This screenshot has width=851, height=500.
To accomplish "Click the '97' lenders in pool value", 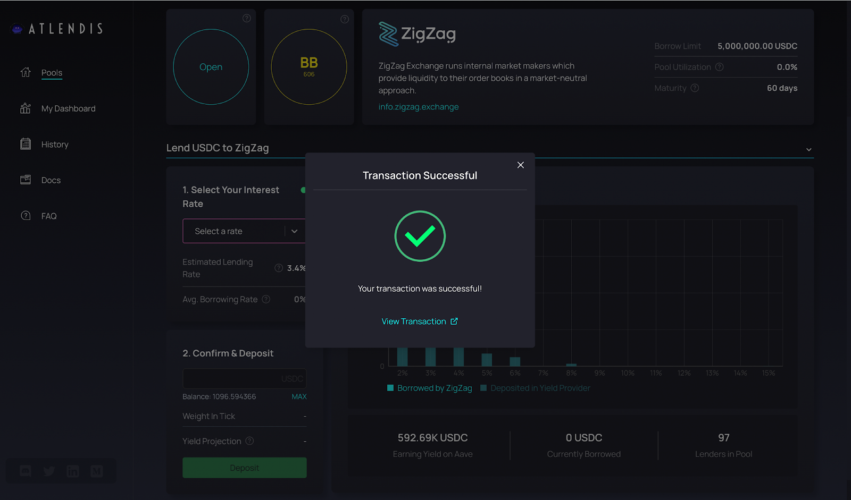I will pos(724,438).
